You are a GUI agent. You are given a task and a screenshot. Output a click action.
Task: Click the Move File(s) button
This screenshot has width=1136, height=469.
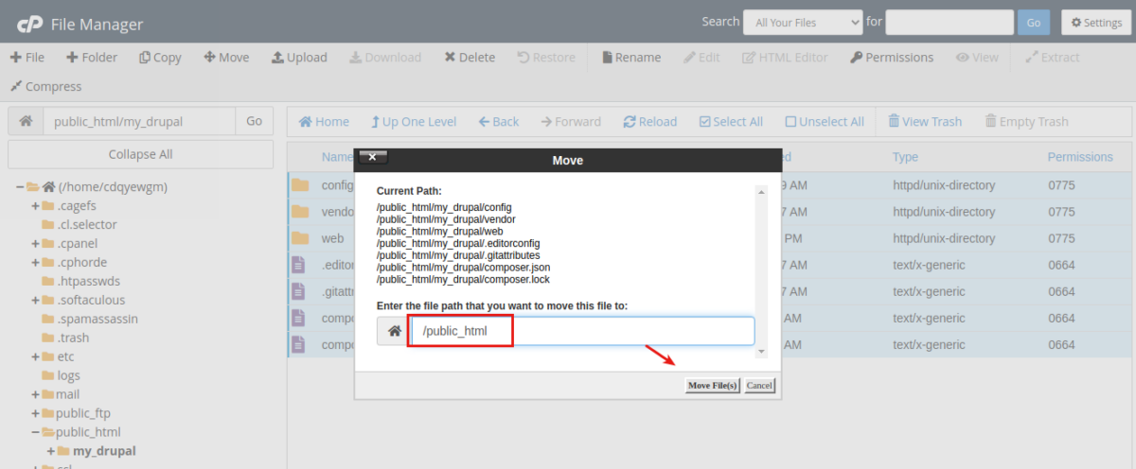click(712, 386)
